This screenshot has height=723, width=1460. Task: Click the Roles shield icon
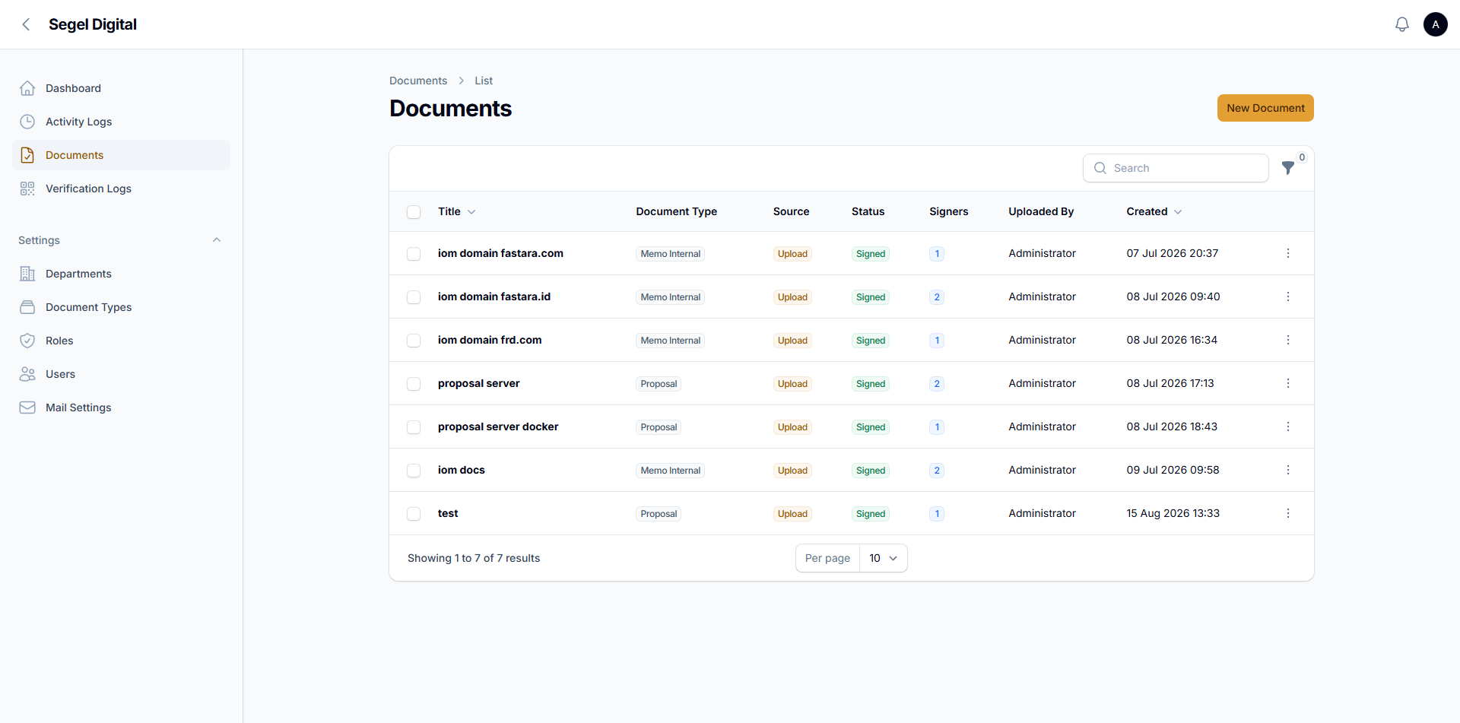[x=27, y=341]
